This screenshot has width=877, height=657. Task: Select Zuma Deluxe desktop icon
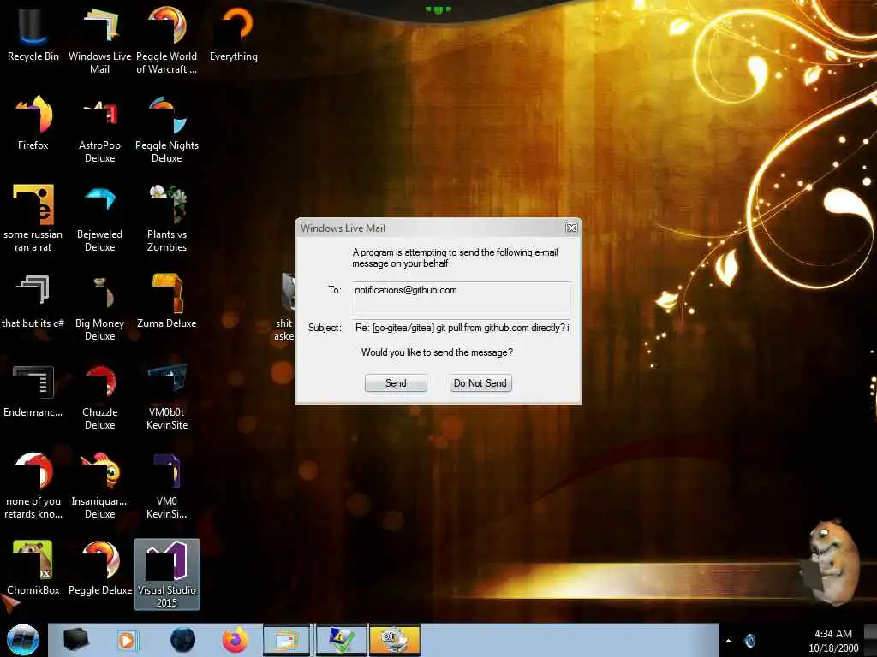[167, 300]
